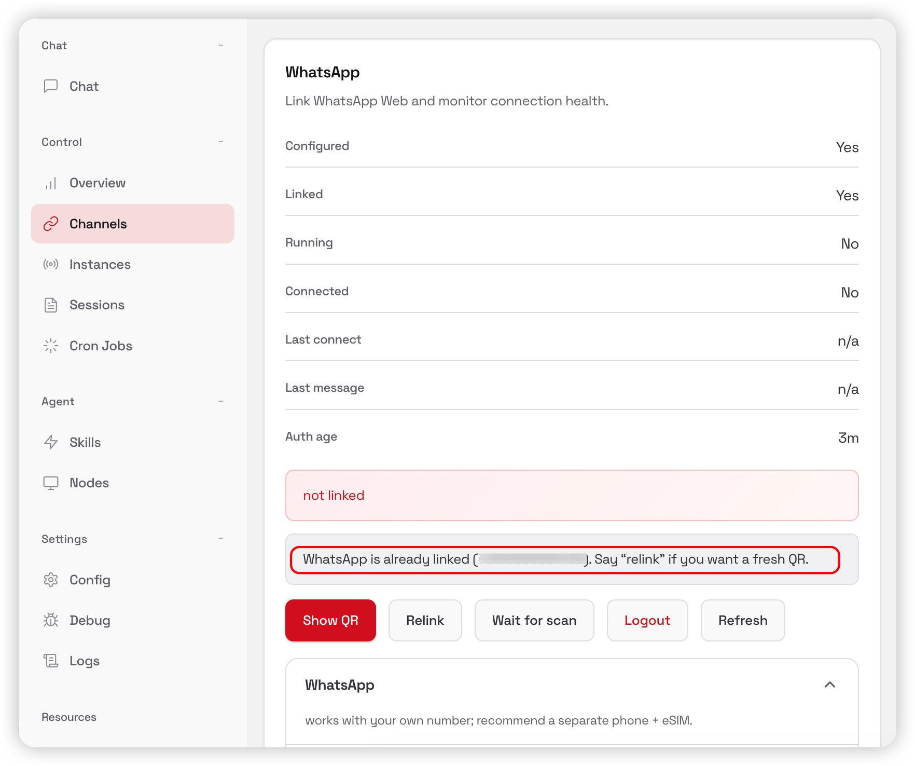Click 'Link WhatsApp Web and monitor connection health.'
915x766 pixels.
click(x=447, y=101)
